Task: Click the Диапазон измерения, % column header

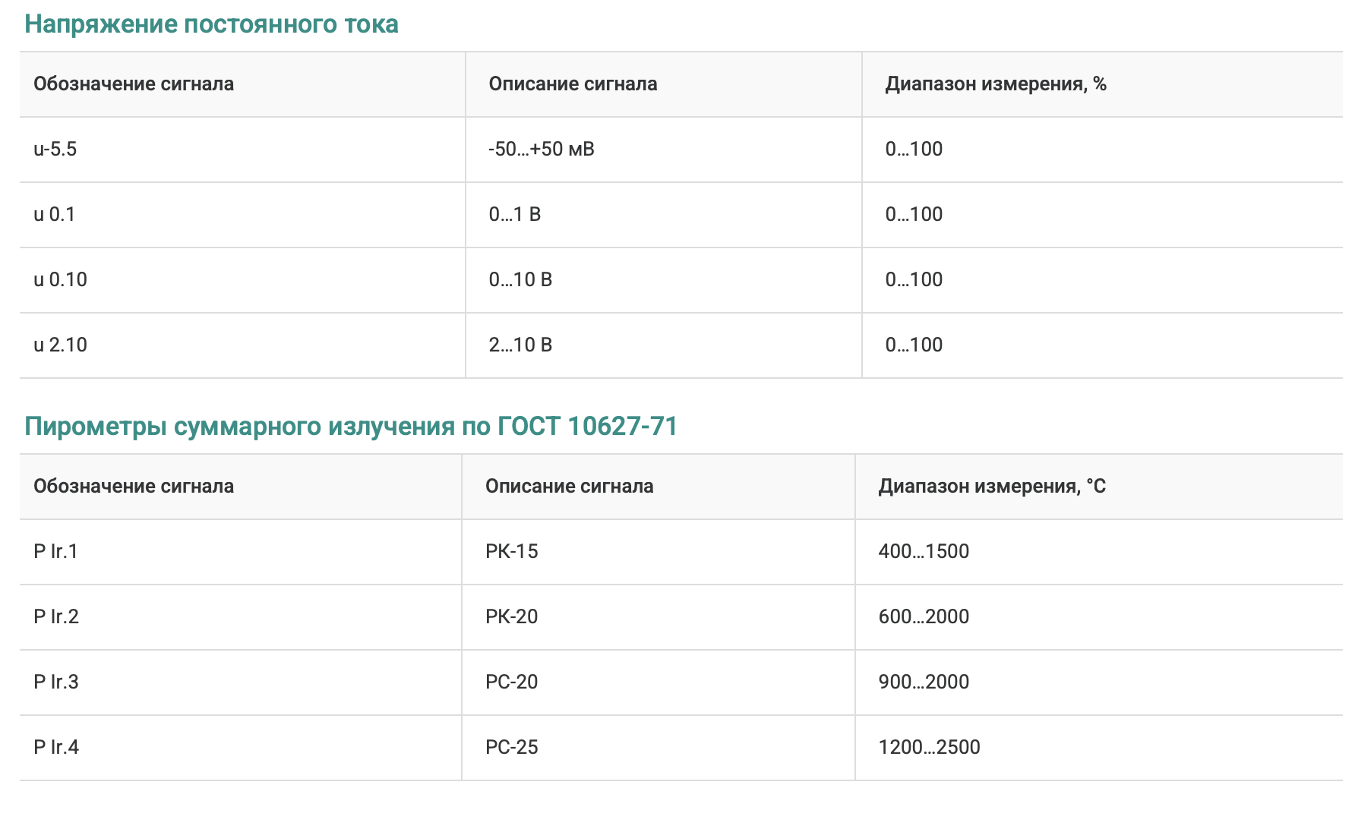Action: [x=995, y=84]
